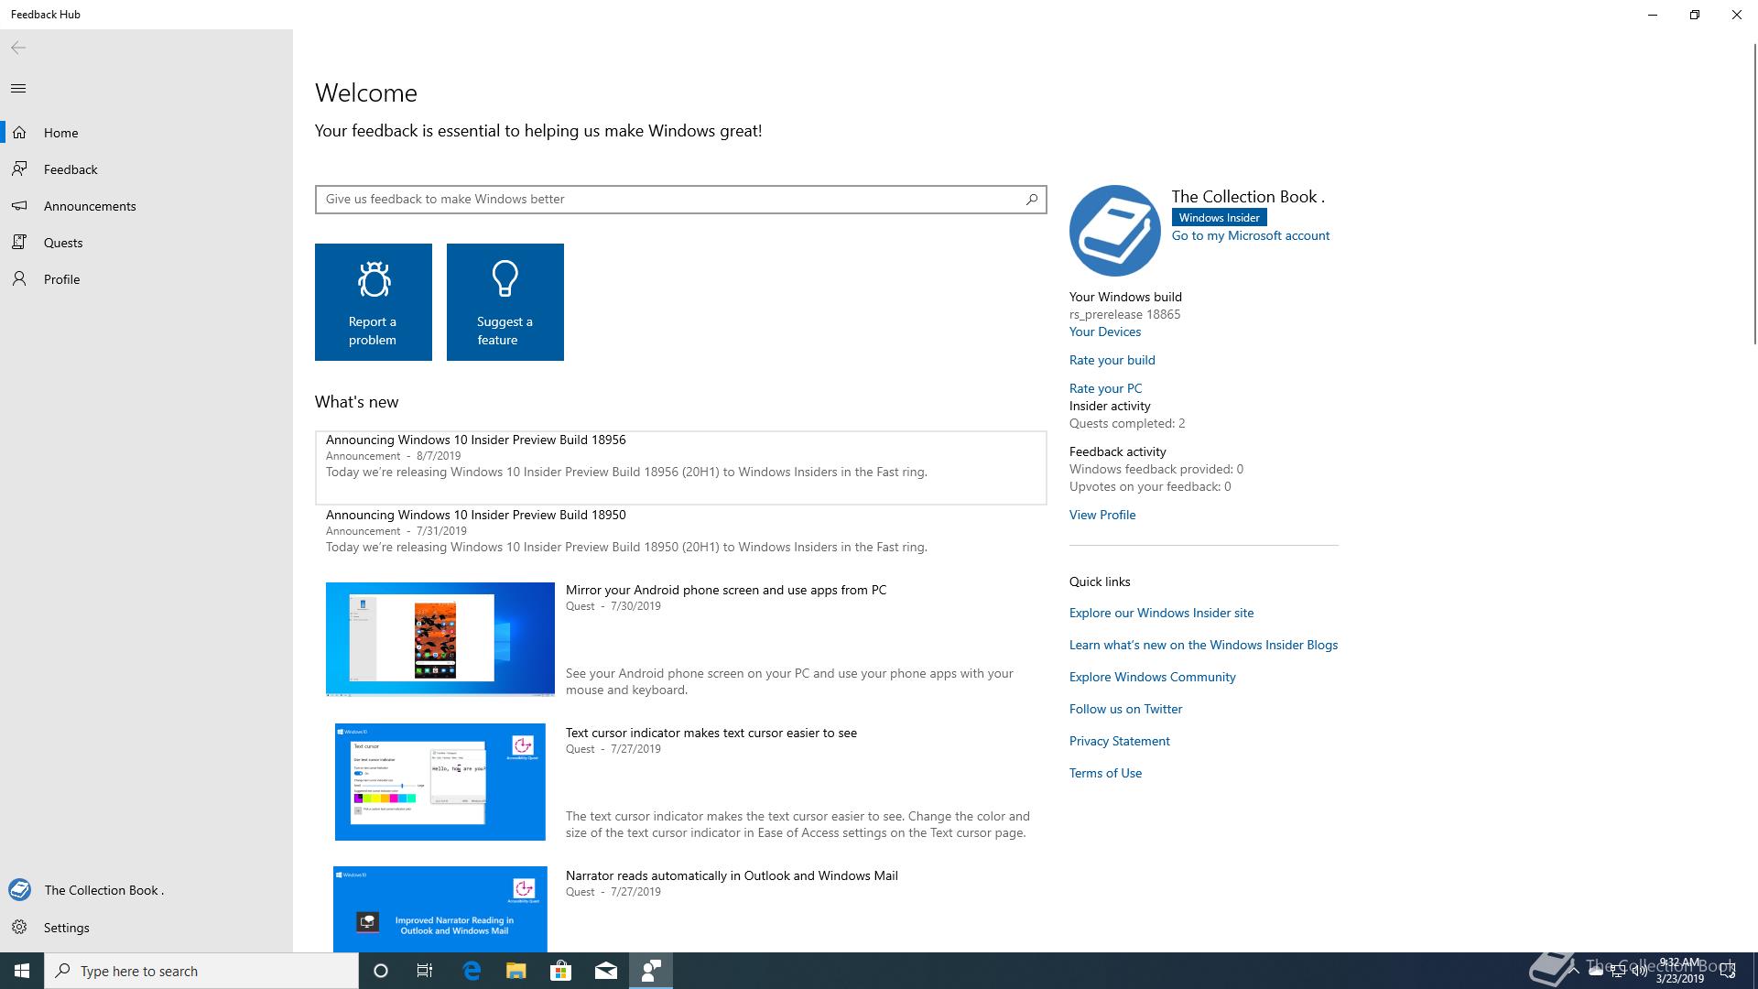Click Follow us on Twitter link
Image resolution: width=1758 pixels, height=989 pixels.
click(1125, 710)
